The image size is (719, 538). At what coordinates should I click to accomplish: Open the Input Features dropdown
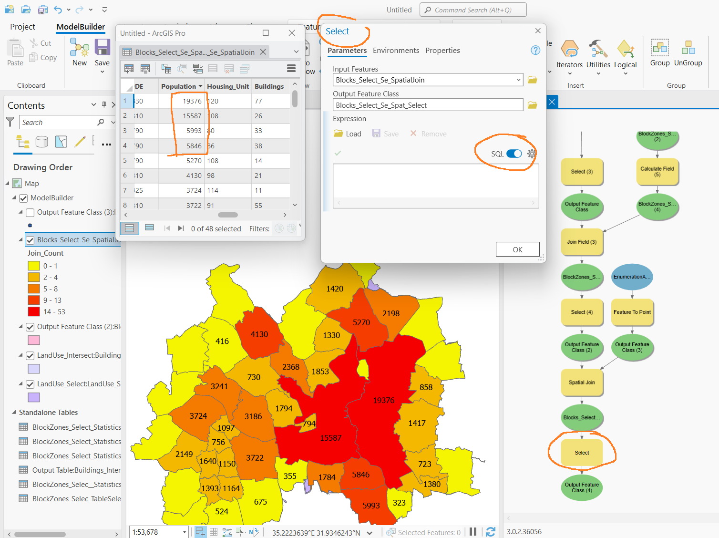pos(519,80)
